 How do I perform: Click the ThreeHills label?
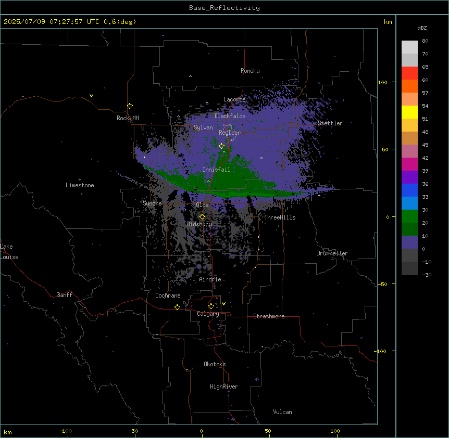pyautogui.click(x=280, y=217)
